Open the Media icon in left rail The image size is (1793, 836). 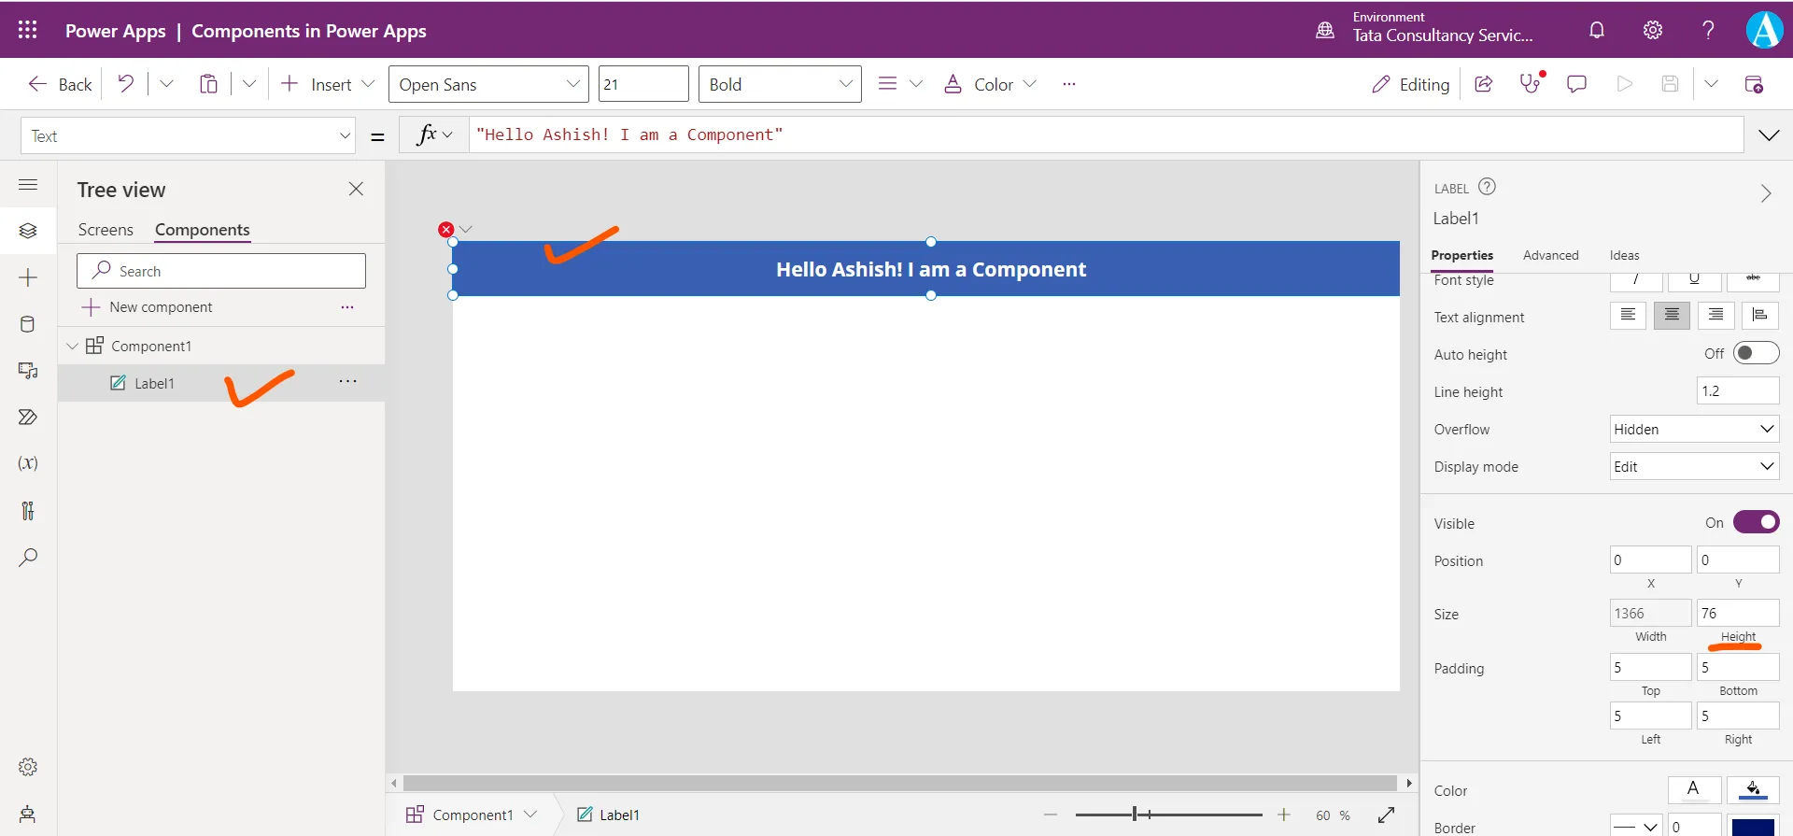coord(28,370)
